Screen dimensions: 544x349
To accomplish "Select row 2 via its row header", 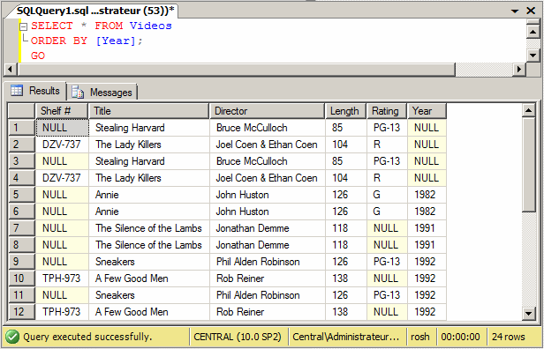I will point(21,145).
